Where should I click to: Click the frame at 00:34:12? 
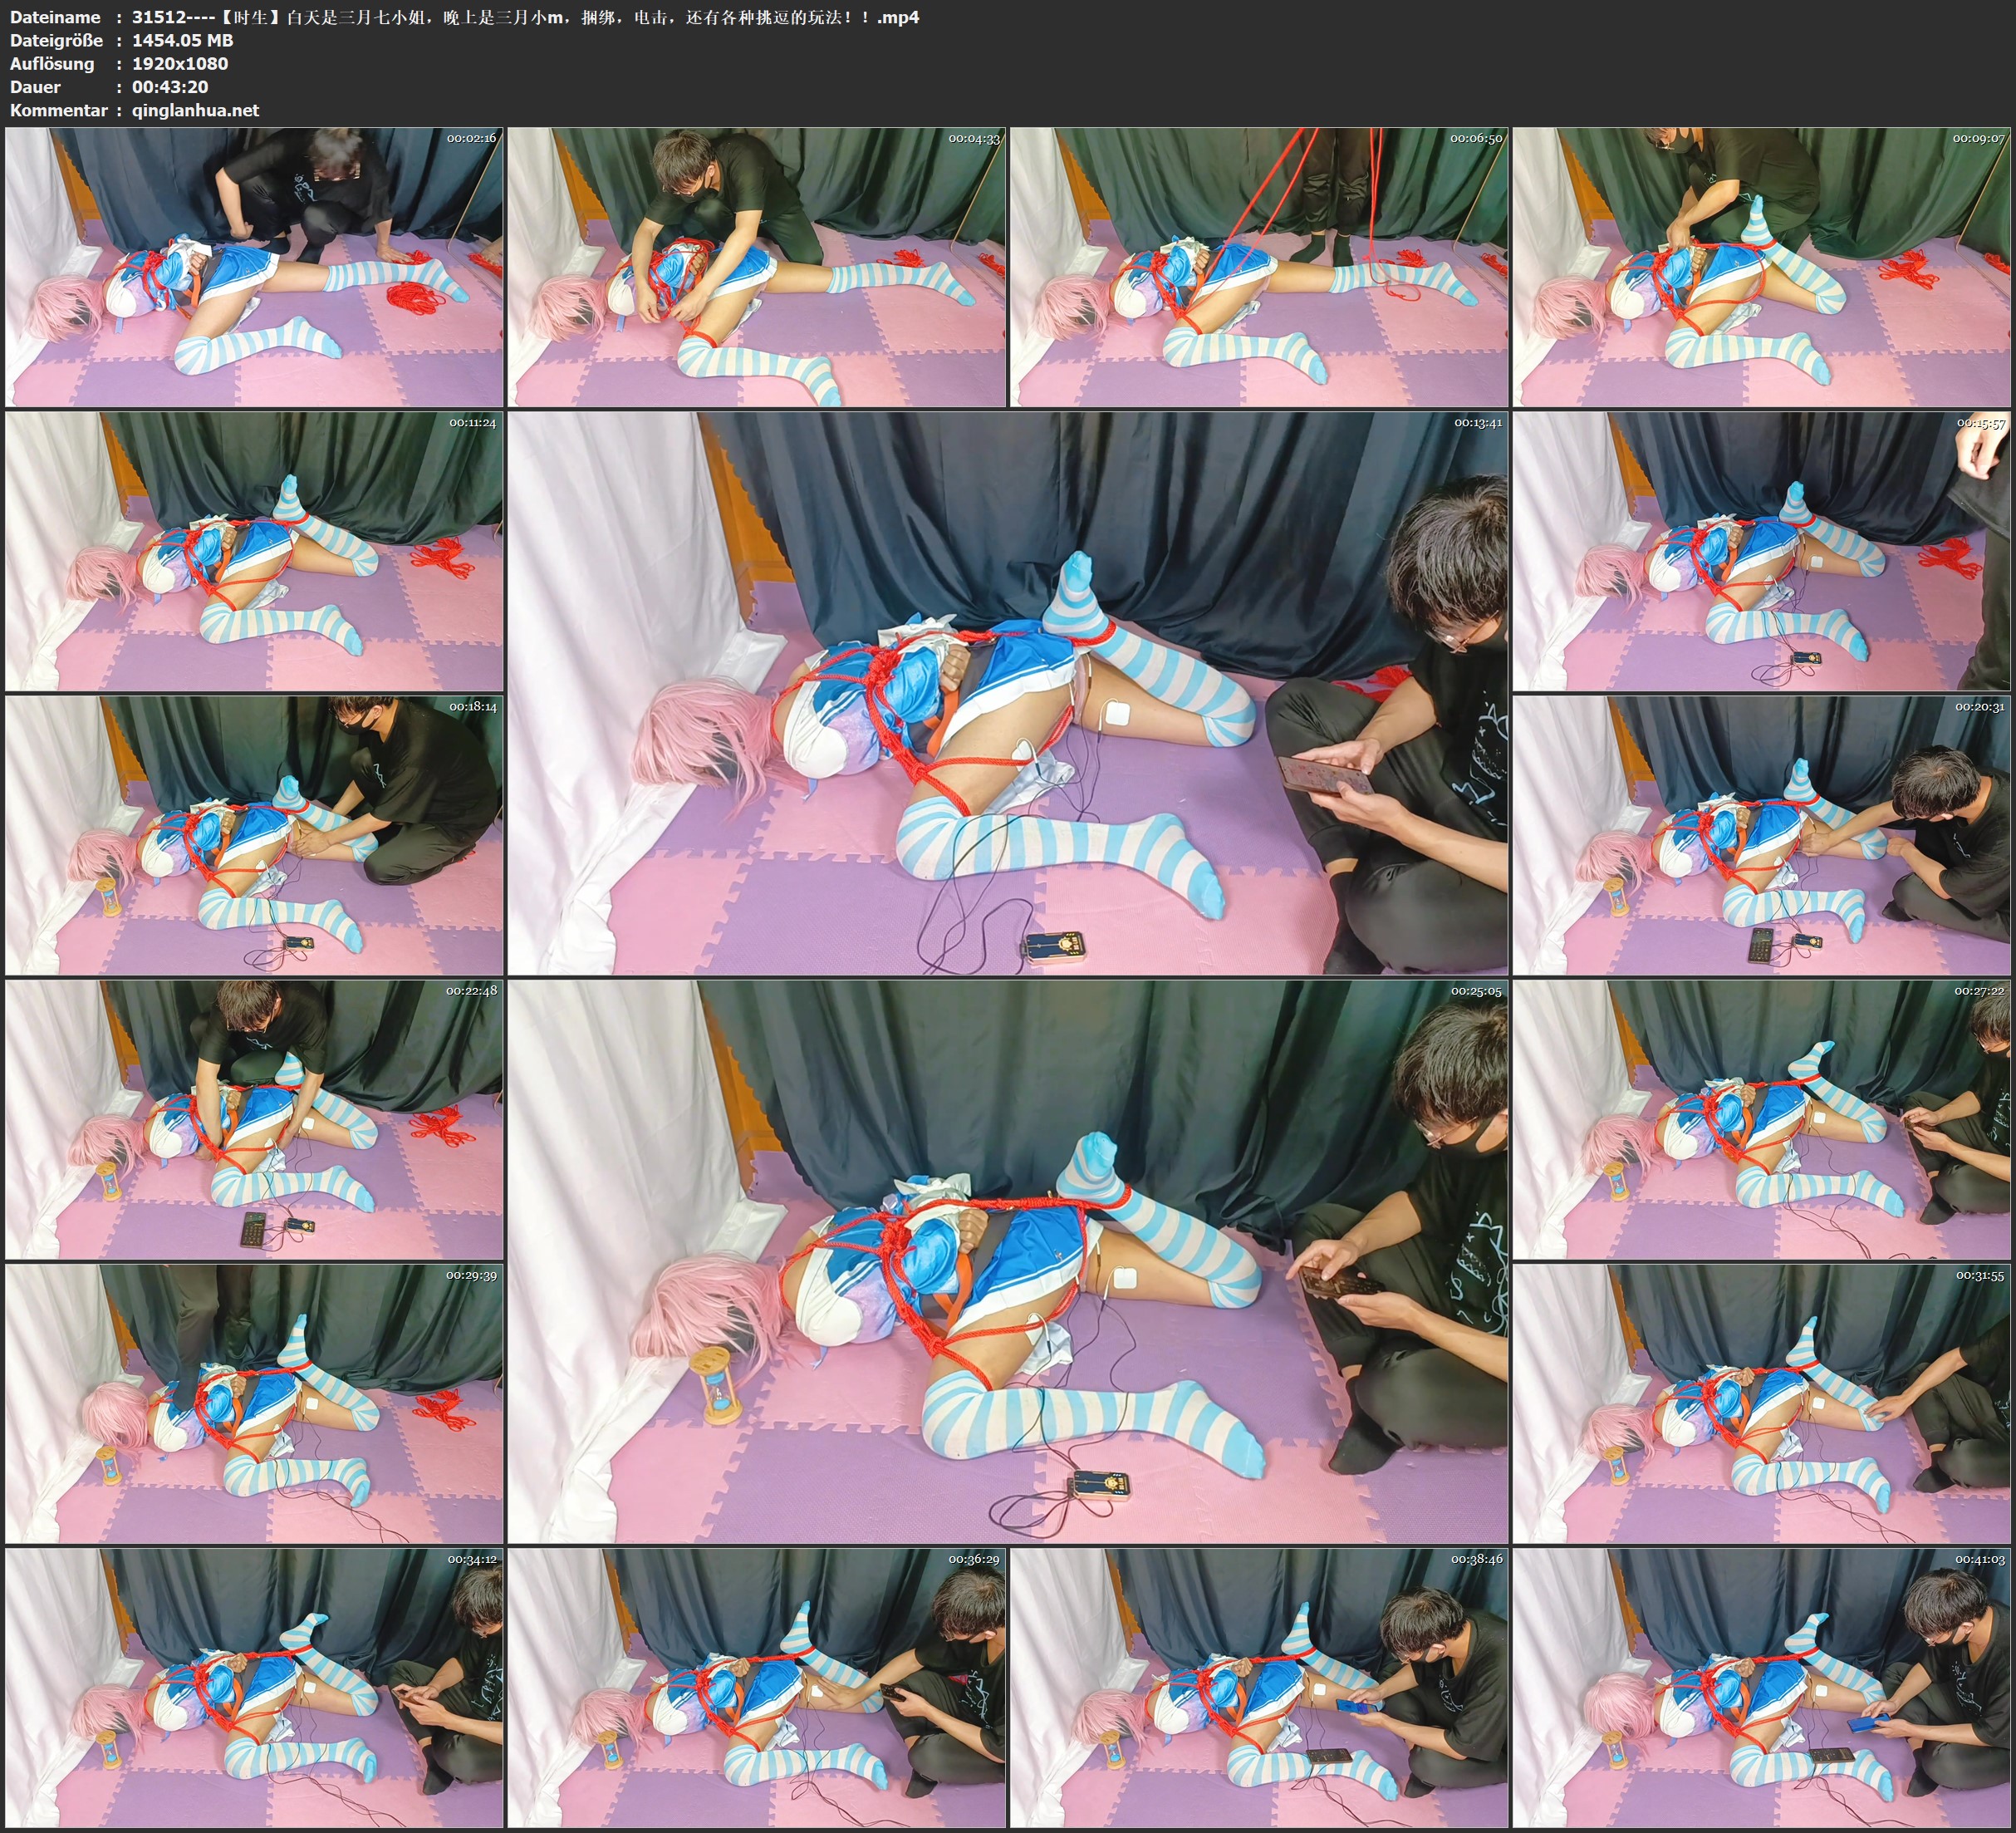254,1688
